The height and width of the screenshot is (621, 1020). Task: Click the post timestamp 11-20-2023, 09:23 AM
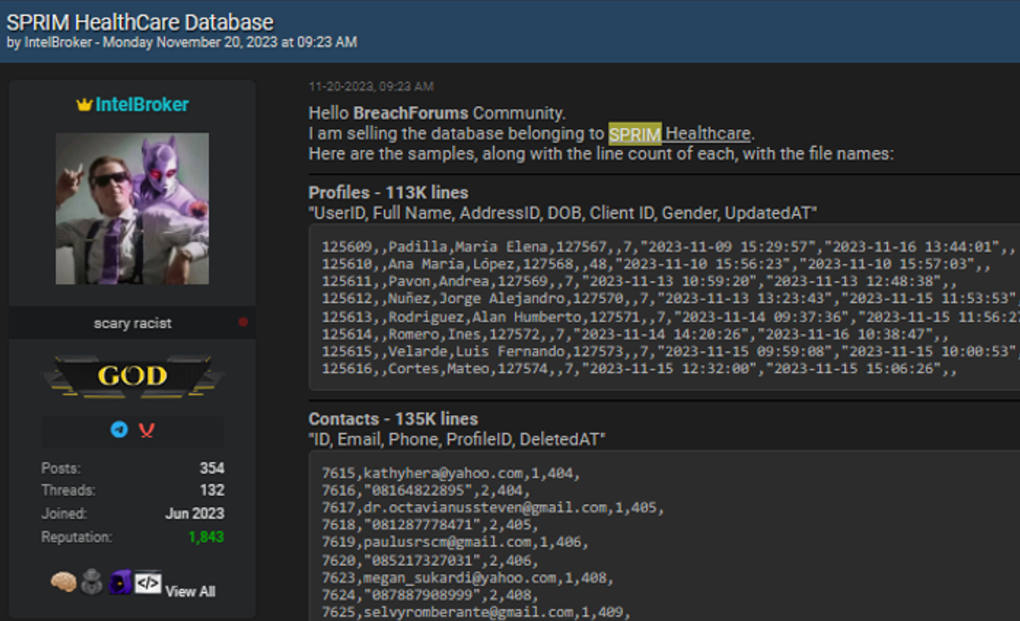371,87
